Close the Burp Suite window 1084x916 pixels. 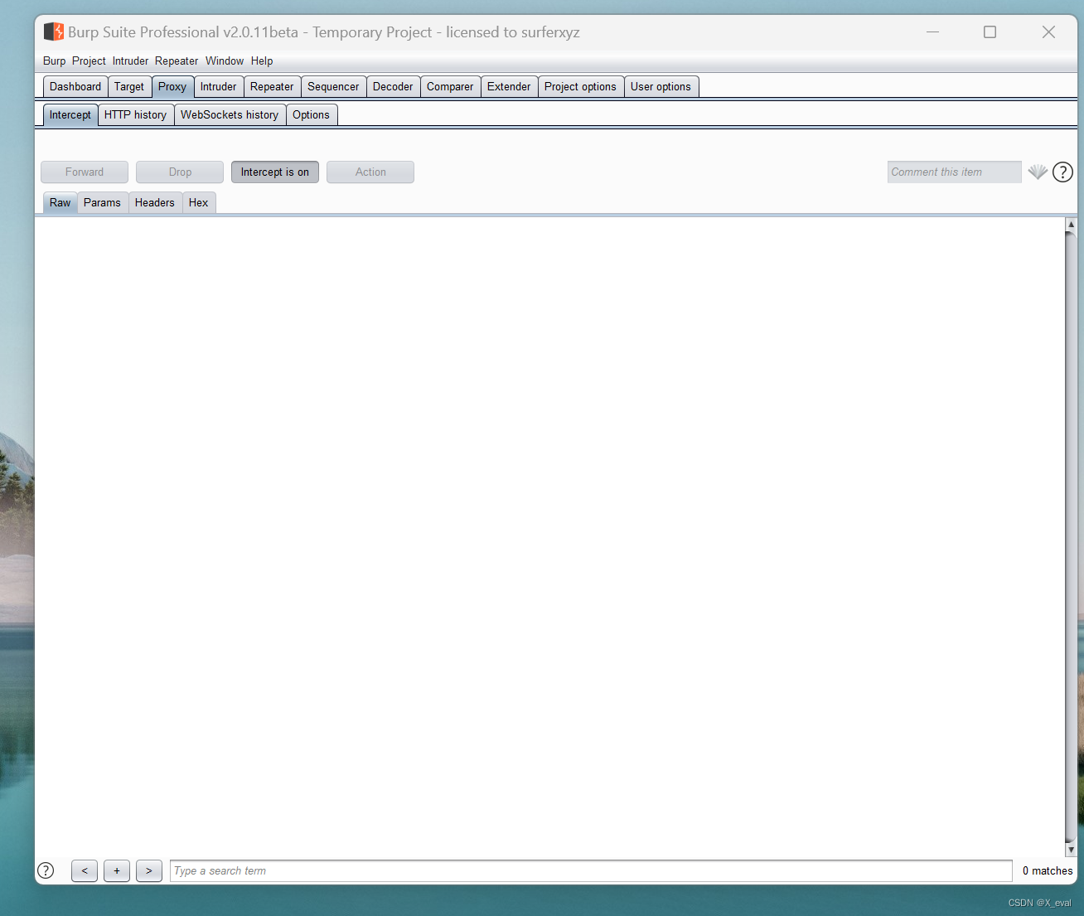(x=1048, y=32)
